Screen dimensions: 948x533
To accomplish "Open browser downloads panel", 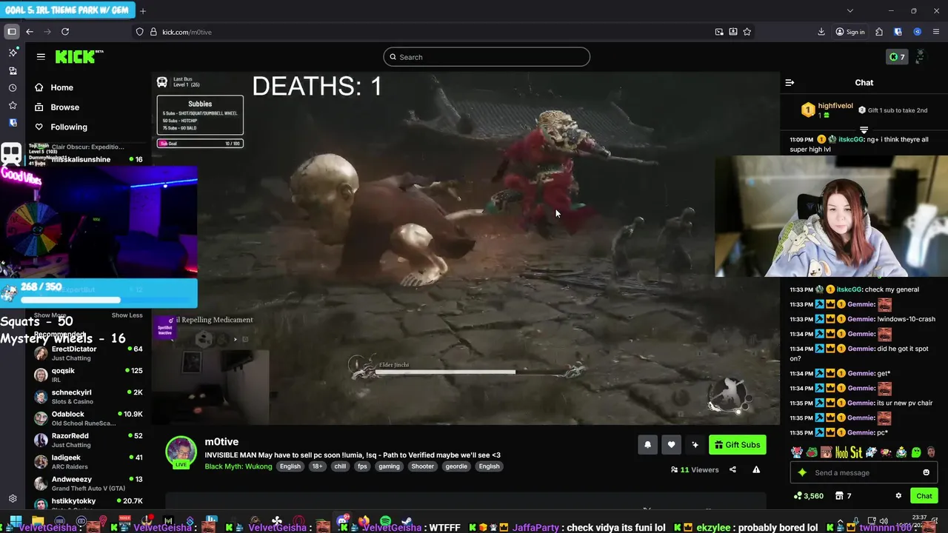I will pyautogui.click(x=821, y=32).
